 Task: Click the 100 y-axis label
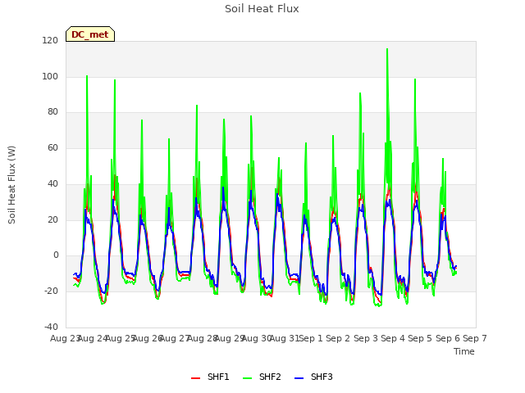point(50,76)
